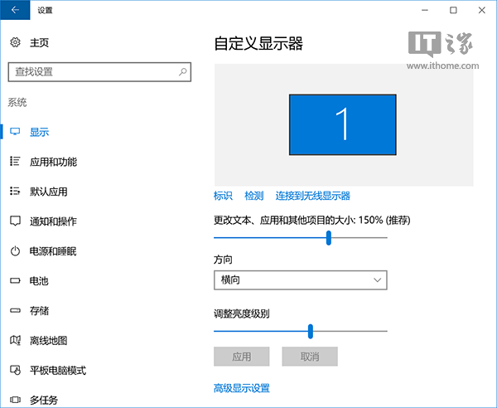497x408 pixels.
Task: Maximize the 设置 window
Action: [453, 10]
